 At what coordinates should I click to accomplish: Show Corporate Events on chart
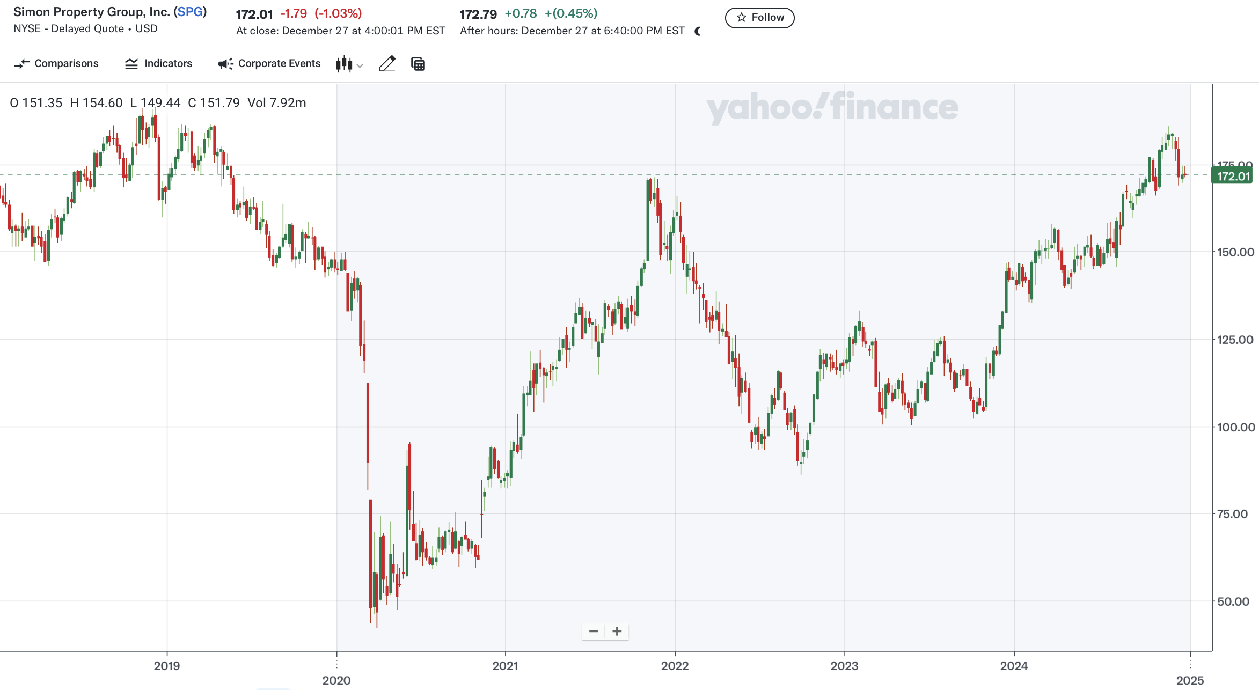point(269,64)
